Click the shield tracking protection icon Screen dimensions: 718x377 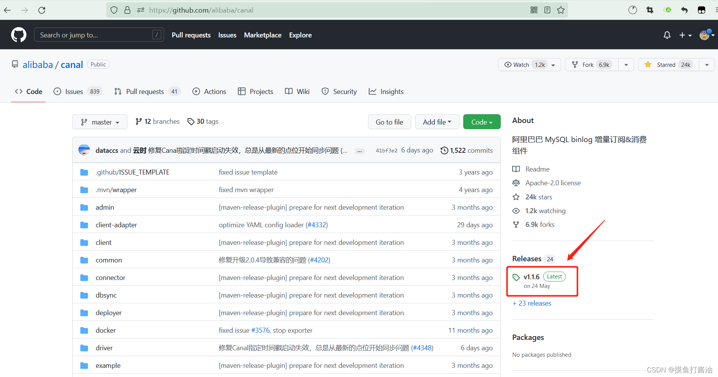point(114,10)
